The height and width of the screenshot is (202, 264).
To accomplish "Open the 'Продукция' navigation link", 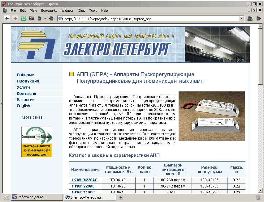I will pos(28,81).
